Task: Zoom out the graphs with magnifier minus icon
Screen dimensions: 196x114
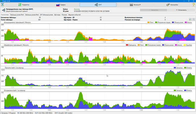Action: coord(194,19)
